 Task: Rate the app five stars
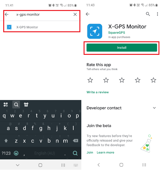click(x=153, y=80)
